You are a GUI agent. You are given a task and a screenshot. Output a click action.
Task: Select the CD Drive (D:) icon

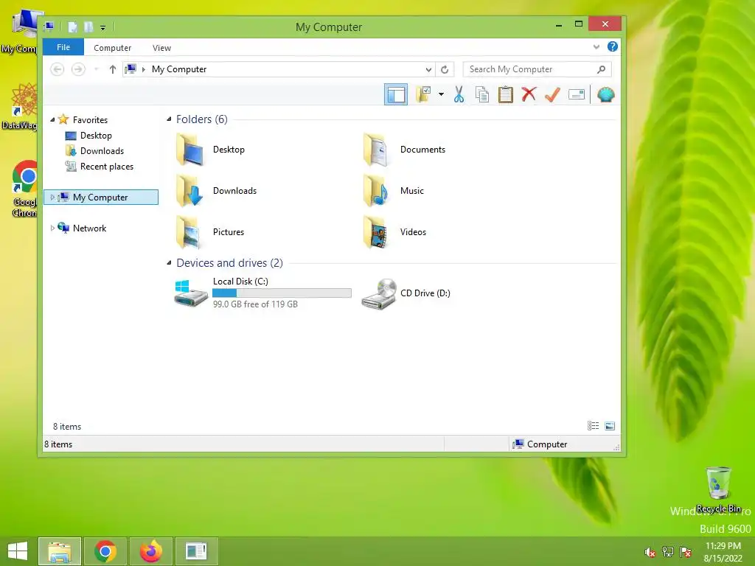coord(379,293)
